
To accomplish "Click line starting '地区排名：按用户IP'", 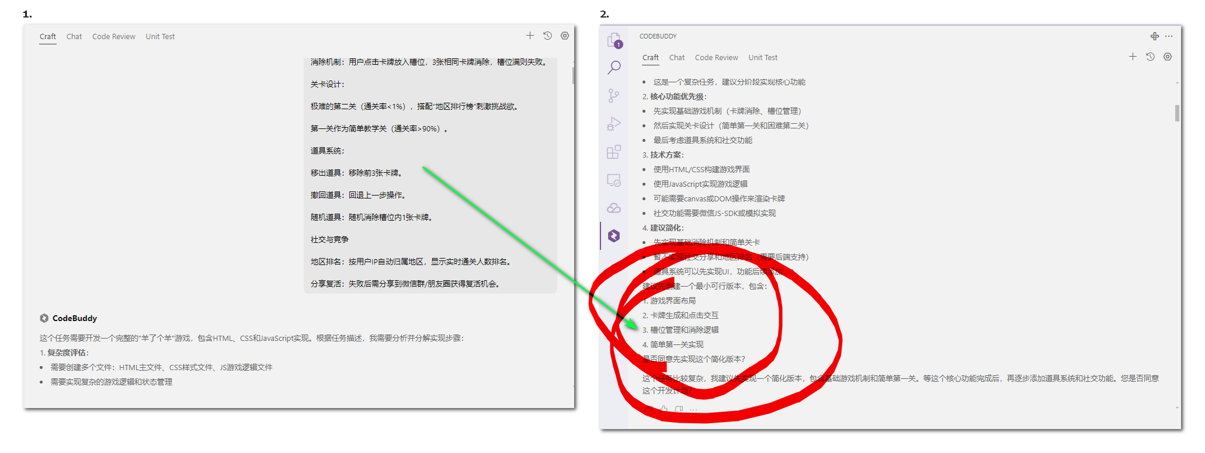I will click(x=412, y=262).
